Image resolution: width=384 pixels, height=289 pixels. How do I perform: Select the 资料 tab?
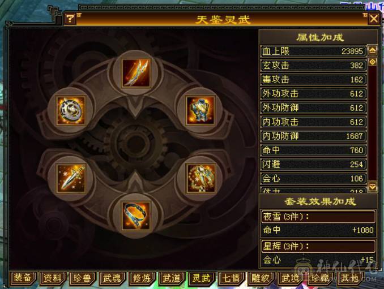52,278
